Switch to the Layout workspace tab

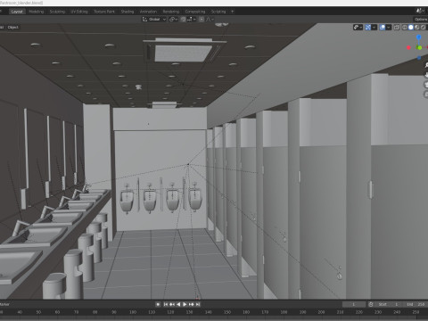pos(17,12)
